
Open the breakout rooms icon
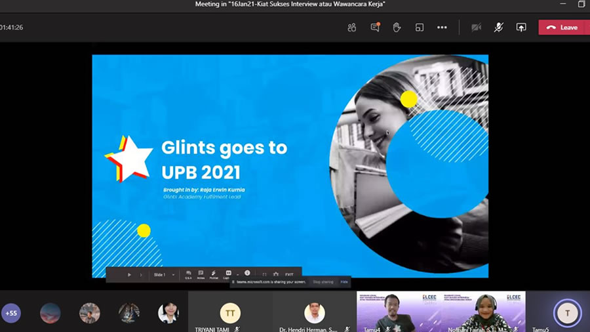(420, 28)
